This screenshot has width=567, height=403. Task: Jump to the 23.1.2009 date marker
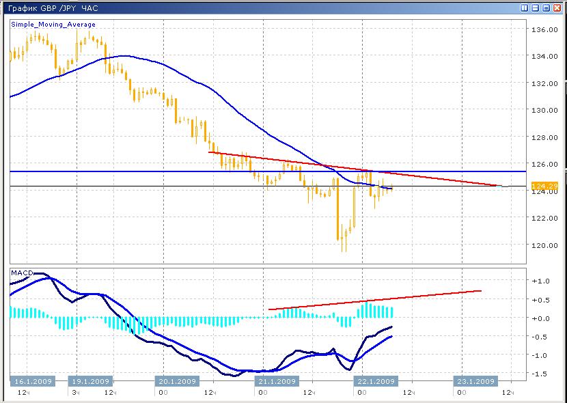pyautogui.click(x=475, y=381)
